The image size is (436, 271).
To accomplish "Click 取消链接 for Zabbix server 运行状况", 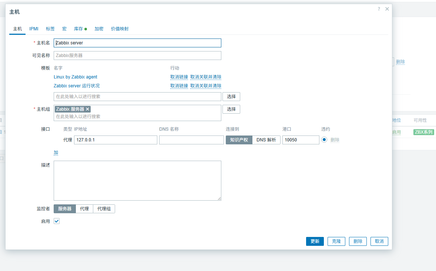I will [x=179, y=86].
